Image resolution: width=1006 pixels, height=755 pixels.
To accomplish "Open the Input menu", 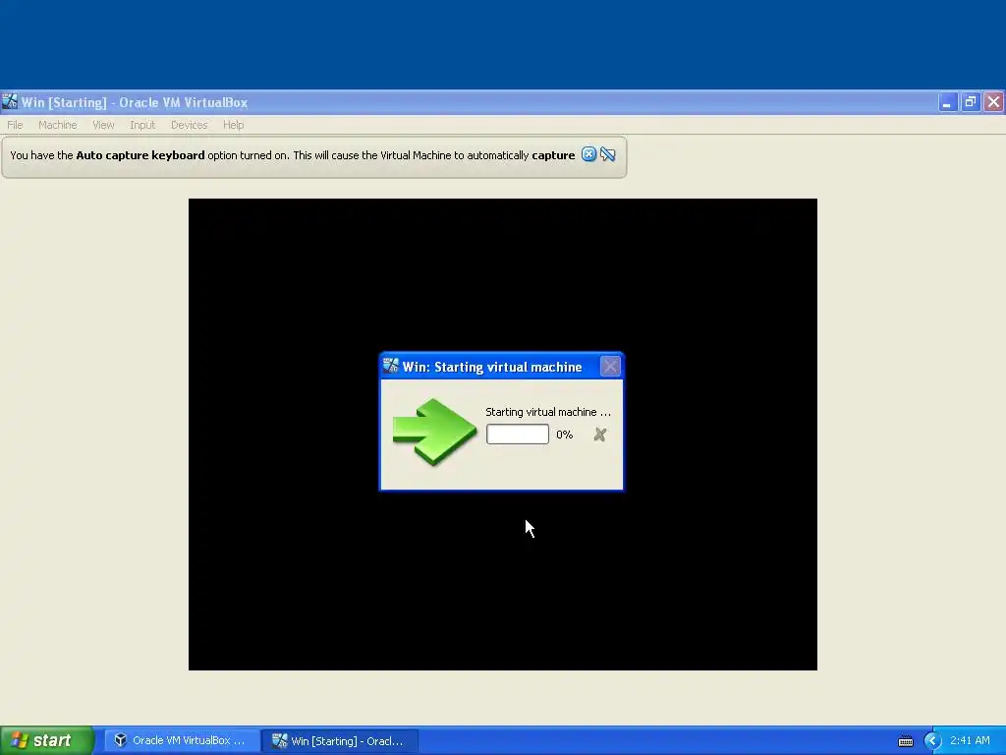I will coord(142,125).
